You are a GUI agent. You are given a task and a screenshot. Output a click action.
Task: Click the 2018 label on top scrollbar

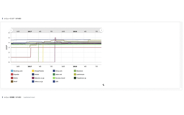click(x=75, y=31)
